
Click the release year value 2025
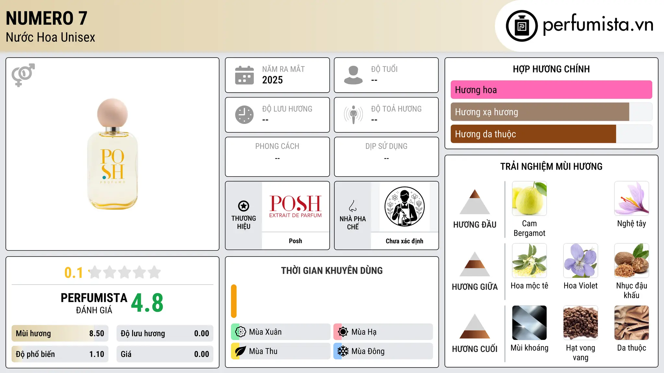[x=272, y=80]
